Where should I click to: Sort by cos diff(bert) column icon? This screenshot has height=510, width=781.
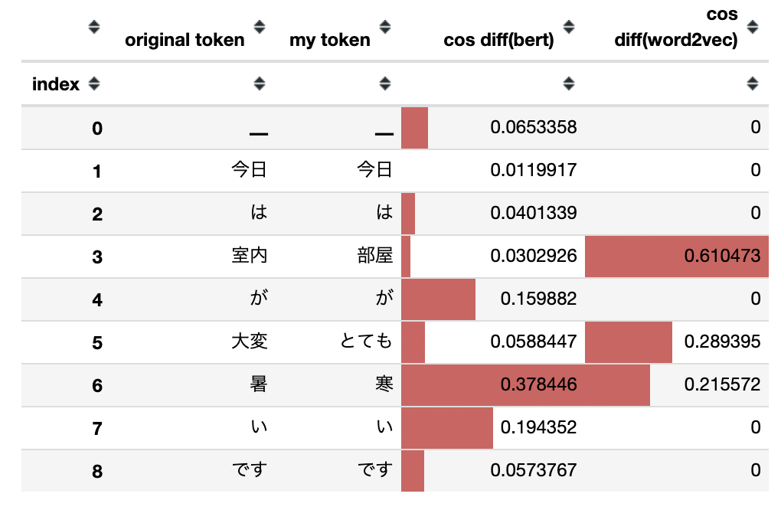tap(569, 27)
